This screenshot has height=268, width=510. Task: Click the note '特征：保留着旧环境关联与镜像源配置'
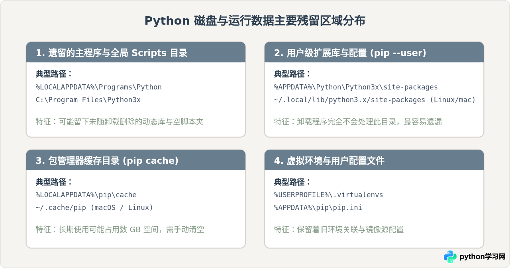(339, 229)
